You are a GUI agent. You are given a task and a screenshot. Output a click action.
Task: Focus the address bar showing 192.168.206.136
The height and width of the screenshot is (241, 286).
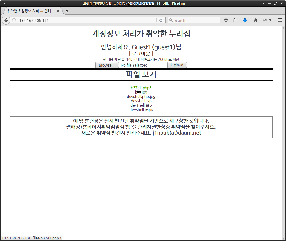click(87, 20)
